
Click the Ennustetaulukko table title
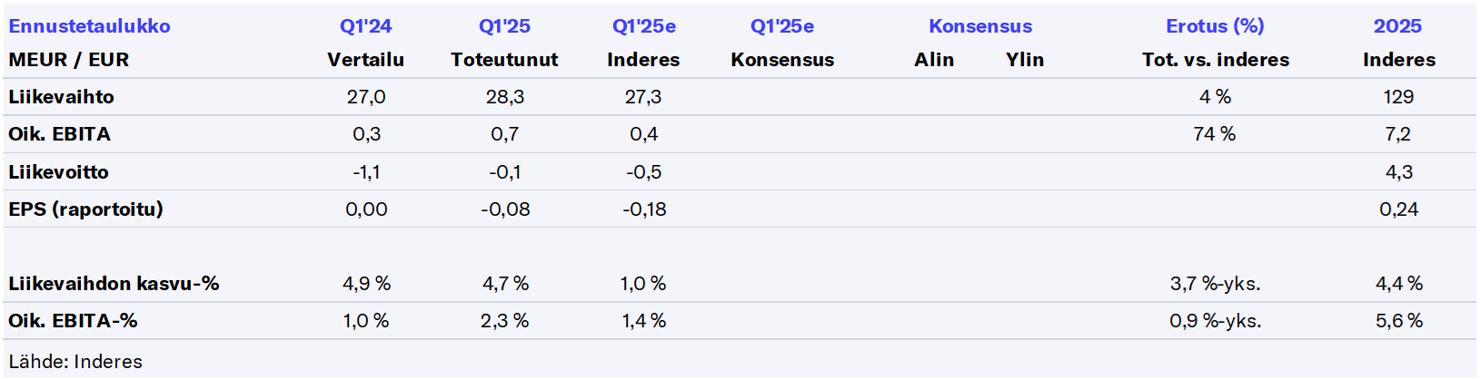[x=89, y=26]
